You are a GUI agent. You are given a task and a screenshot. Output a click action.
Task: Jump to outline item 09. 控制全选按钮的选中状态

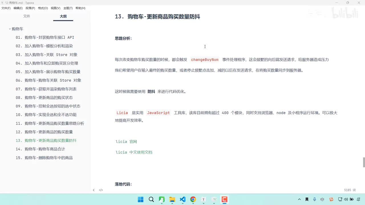point(48,106)
